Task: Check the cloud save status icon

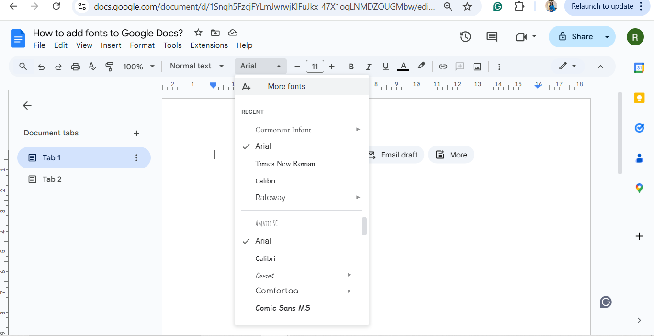Action: pos(233,33)
